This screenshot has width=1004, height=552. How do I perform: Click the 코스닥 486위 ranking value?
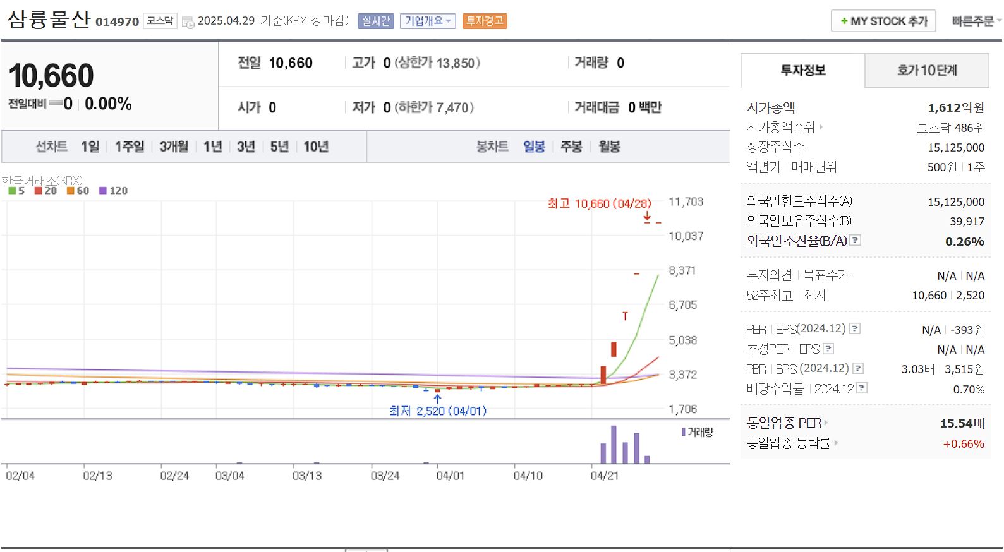click(950, 128)
